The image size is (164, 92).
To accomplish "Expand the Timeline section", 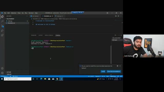I will (9, 74).
